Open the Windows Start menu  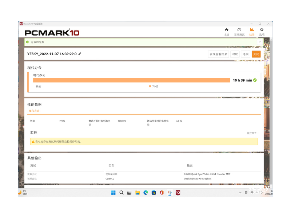point(113,193)
